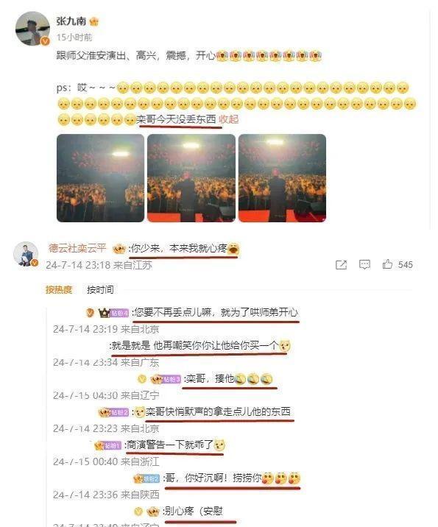Click the orange verified badge on 张九南's avatar
Image resolution: width=438 pixels, height=527 pixels.
pos(46,41)
